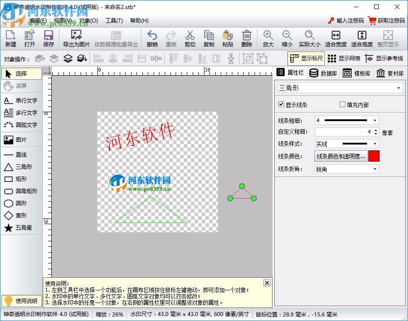Pick the 菱形 diamond tool
The image size is (408, 321).
click(x=22, y=215)
